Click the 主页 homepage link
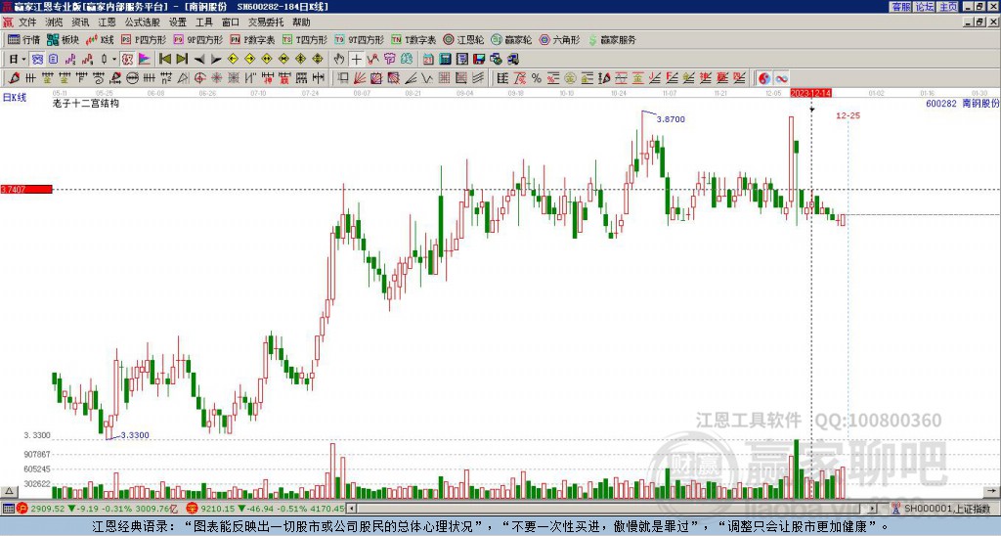The height and width of the screenshot is (536, 1001). pos(948,7)
